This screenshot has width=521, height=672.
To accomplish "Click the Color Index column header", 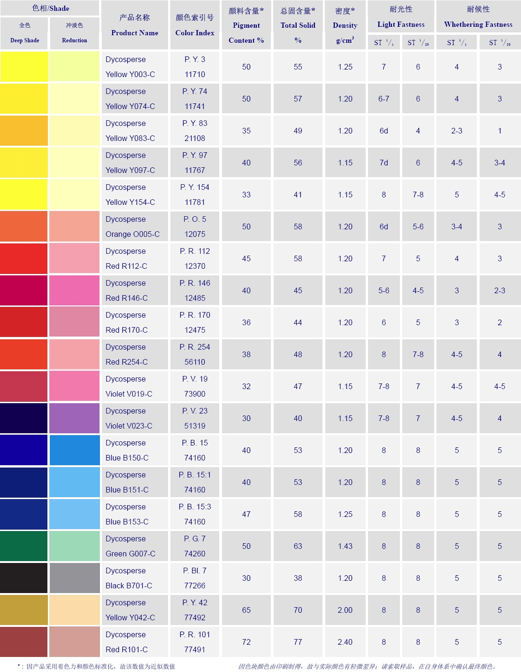I will 195,25.
